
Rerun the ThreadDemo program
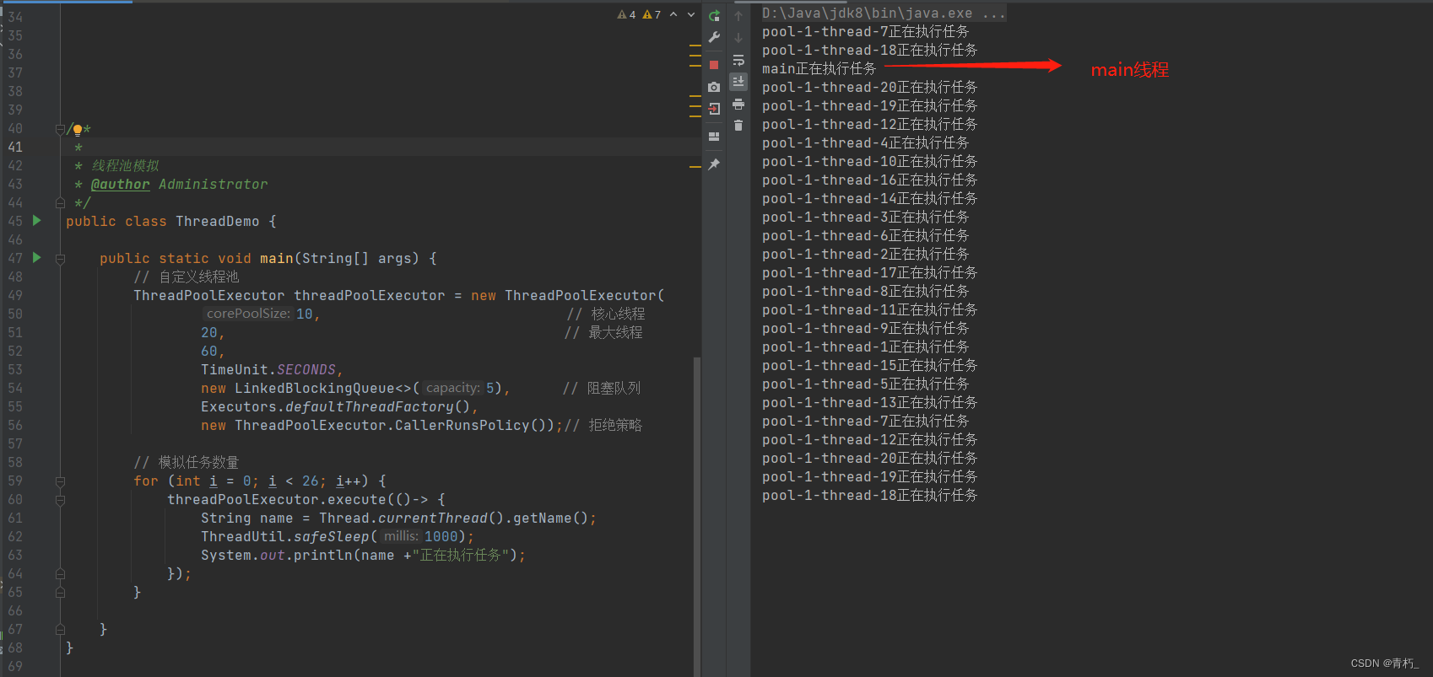(x=714, y=16)
